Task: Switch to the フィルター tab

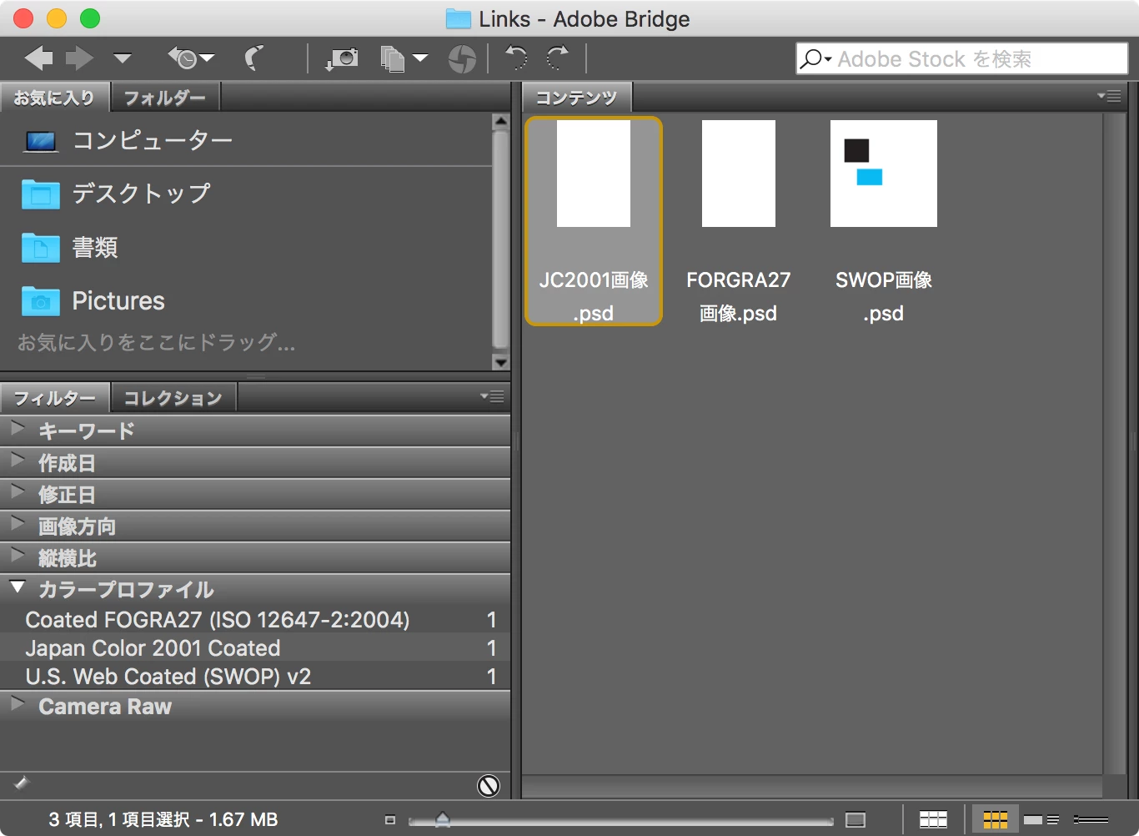Action: point(54,398)
